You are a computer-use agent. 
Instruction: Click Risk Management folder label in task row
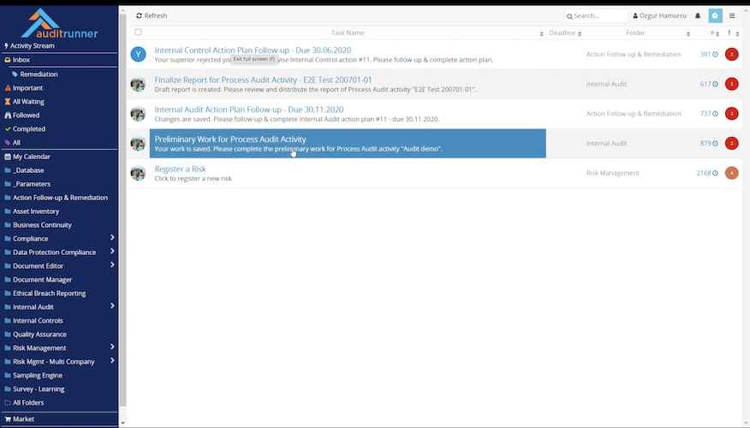coord(613,173)
